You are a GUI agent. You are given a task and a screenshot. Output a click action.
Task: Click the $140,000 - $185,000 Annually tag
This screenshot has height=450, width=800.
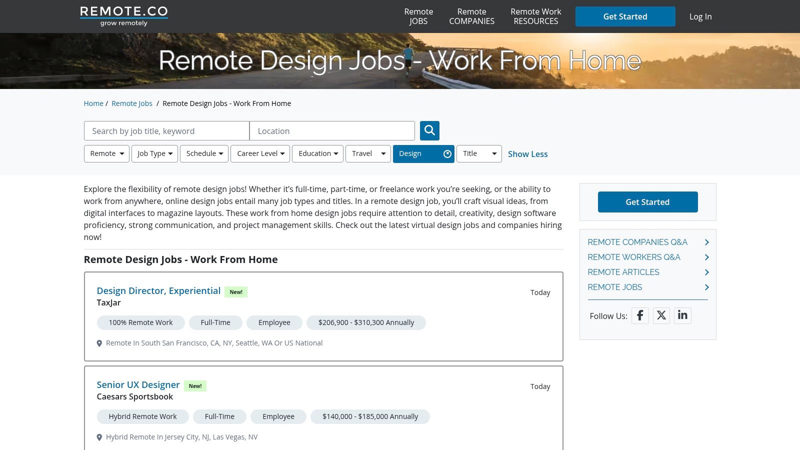pos(370,416)
